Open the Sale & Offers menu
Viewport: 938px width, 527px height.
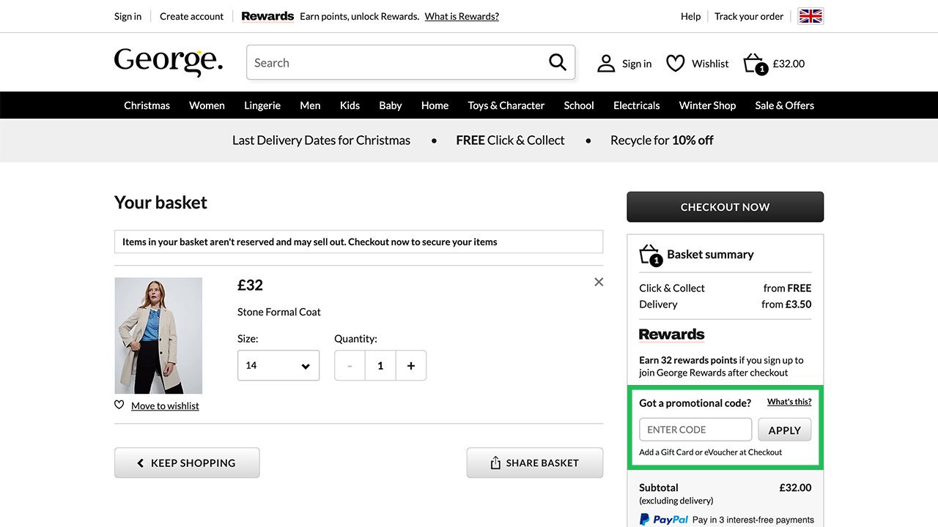coord(785,105)
